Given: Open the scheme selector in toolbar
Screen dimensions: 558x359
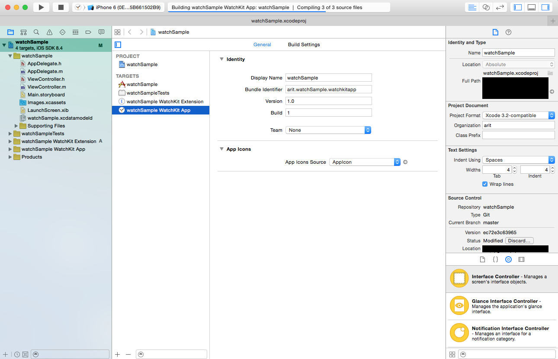Looking at the screenshot, I should (x=118, y=7).
